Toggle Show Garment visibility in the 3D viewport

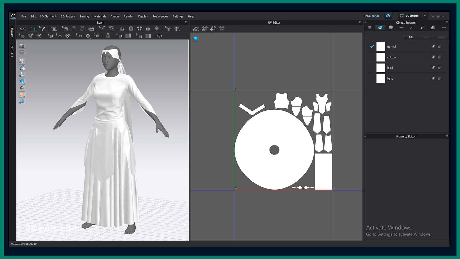tap(22, 61)
